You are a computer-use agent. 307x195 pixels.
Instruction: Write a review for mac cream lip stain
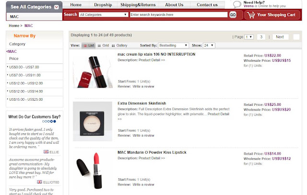click(143, 86)
